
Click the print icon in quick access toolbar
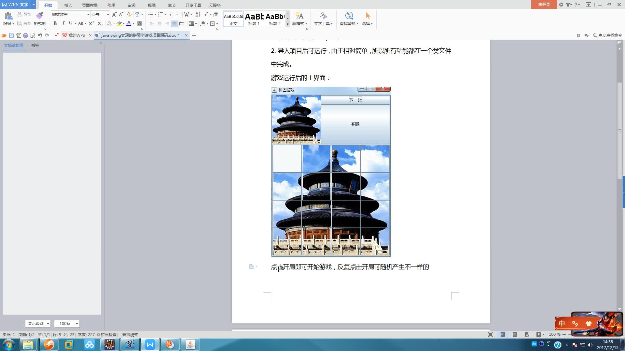tap(25, 35)
